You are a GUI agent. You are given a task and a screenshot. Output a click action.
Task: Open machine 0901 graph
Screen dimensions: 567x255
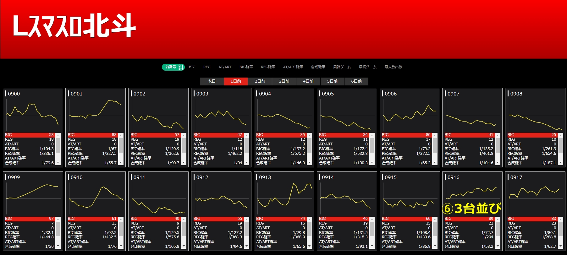pos(96,115)
